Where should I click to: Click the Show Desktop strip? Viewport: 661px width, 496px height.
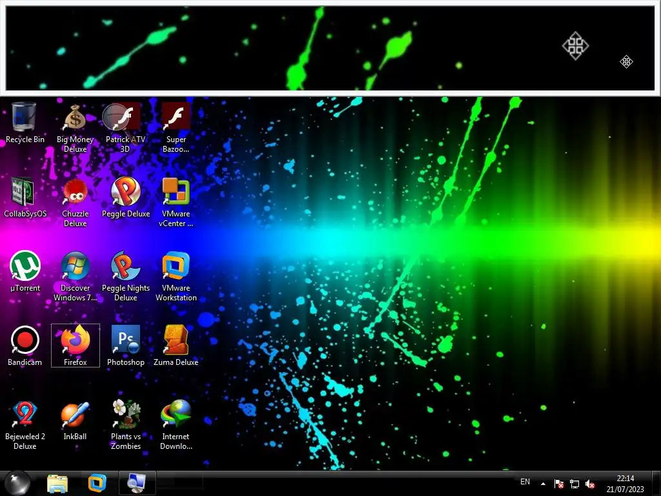pos(656,483)
